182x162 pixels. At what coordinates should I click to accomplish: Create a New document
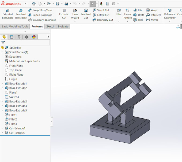pyautogui.click(x=40, y=4)
